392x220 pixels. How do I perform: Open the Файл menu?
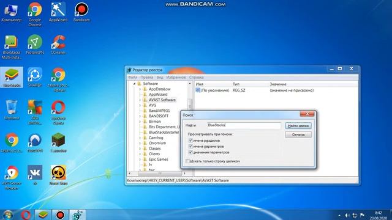click(x=132, y=78)
